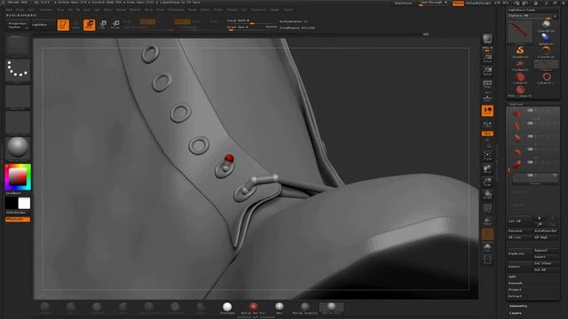
Task: Click the Extract button
Action: click(x=515, y=296)
